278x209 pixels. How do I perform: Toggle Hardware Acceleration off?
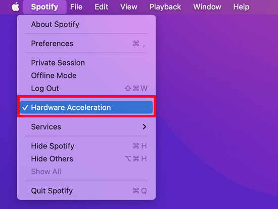pyautogui.click(x=86, y=107)
